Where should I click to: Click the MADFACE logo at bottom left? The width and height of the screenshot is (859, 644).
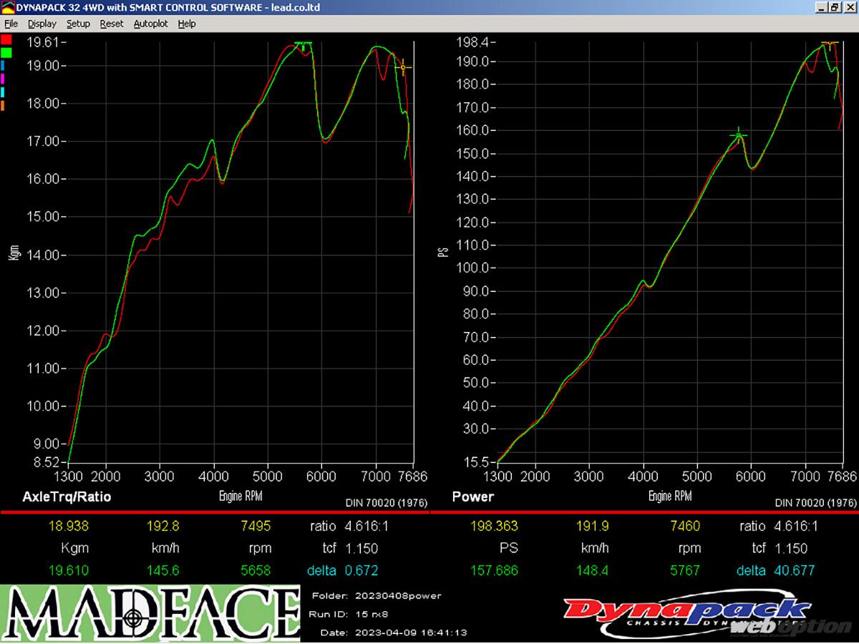coord(150,613)
